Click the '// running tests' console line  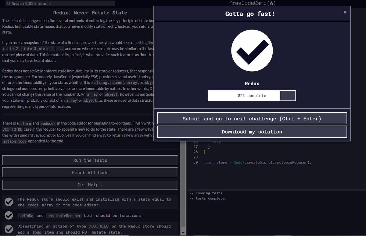(206, 193)
